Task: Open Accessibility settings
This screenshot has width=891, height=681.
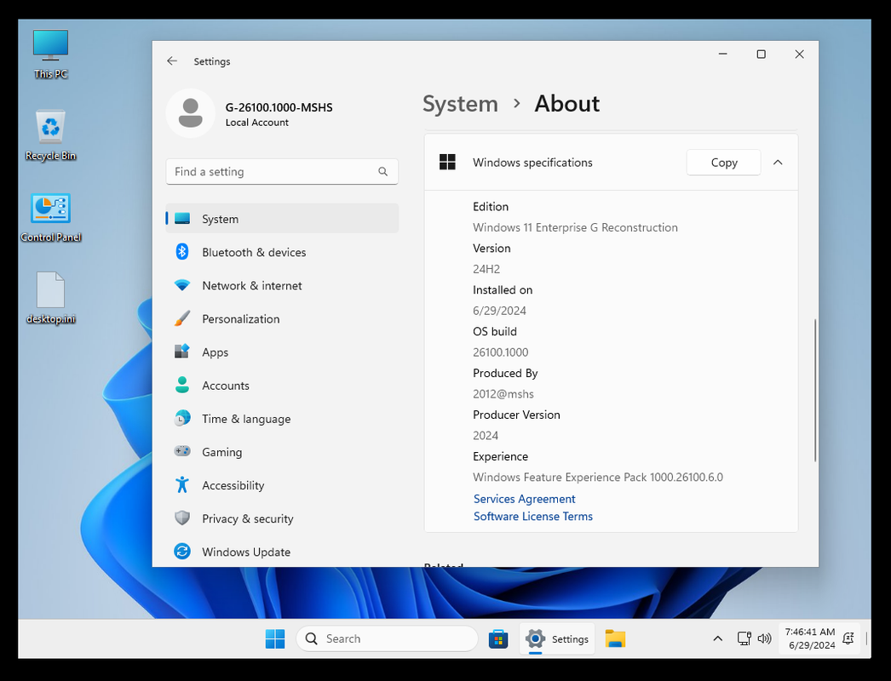Action: click(282, 485)
